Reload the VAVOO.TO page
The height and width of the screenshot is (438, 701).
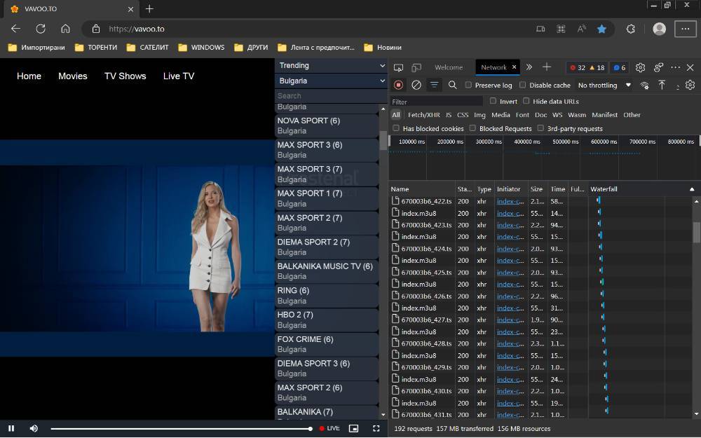(41, 29)
